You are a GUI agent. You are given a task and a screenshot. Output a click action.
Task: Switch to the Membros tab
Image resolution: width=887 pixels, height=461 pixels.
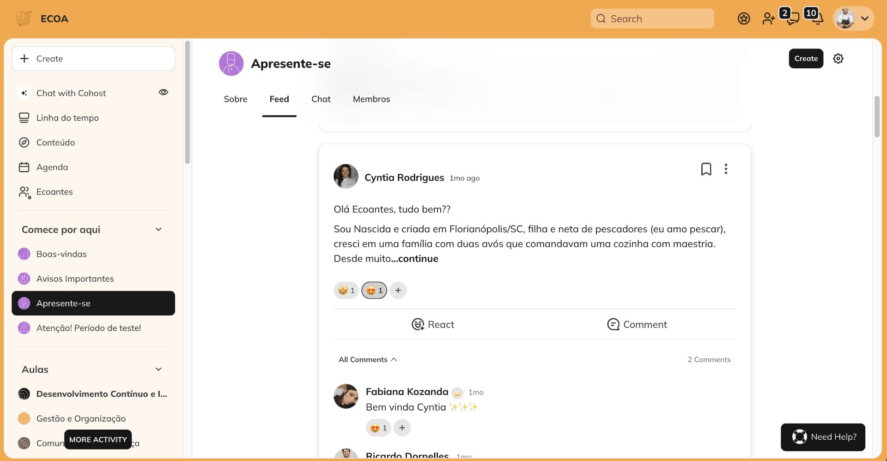(371, 99)
